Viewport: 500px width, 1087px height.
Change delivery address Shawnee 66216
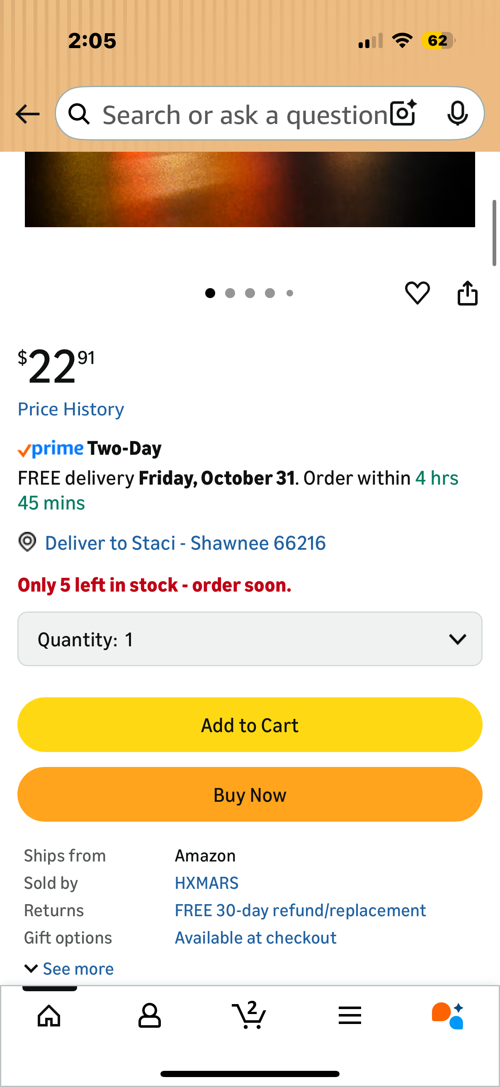tap(185, 543)
